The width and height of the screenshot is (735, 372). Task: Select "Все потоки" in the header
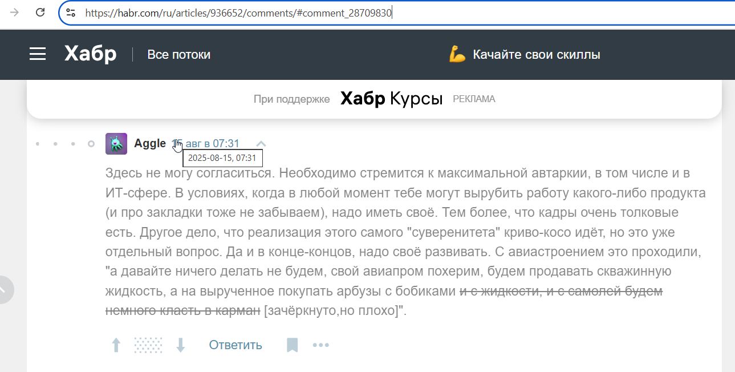tap(178, 55)
